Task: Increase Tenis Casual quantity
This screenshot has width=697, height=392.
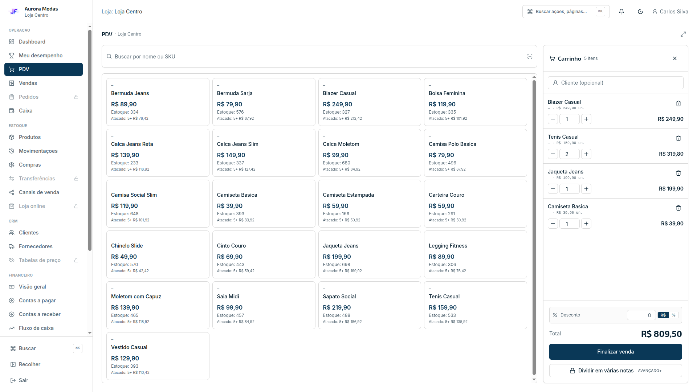Action: click(586, 154)
